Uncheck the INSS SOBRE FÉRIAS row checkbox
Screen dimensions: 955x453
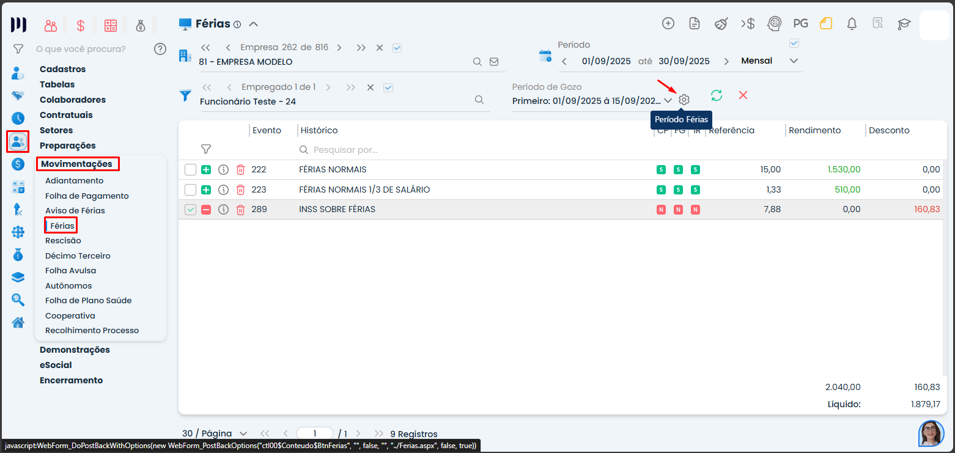click(x=191, y=210)
